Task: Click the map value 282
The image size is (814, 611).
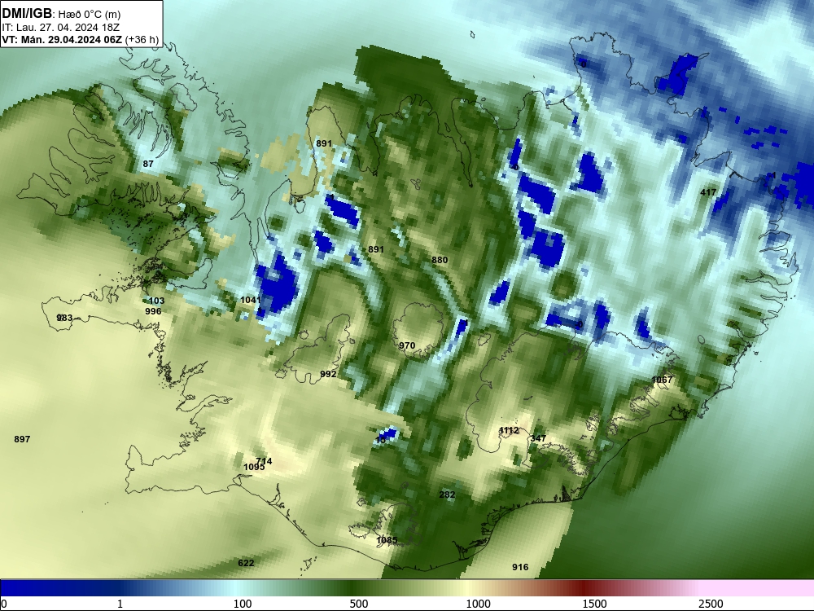Action: coord(447,495)
